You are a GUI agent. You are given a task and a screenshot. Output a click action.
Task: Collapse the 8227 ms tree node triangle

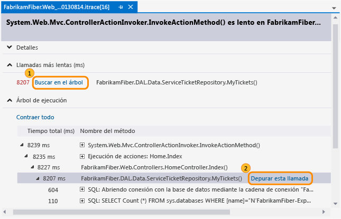(x=31, y=167)
